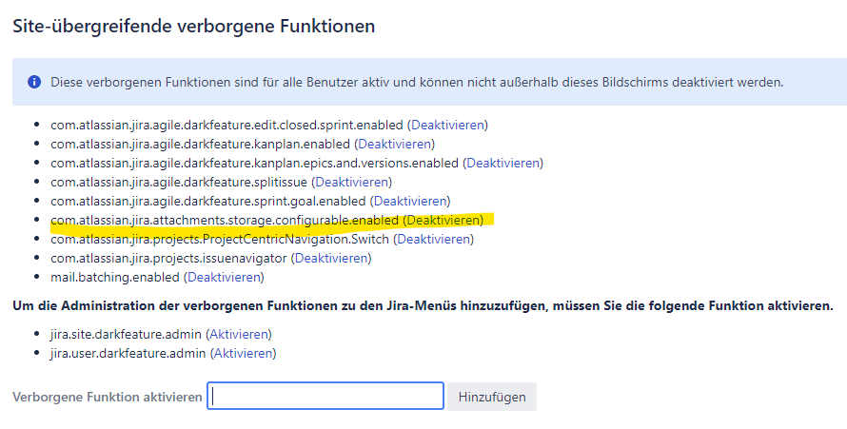Click the text com.atlassian.jira.agile.darkfeature.kanplan.epics.and.versions.enabled
847x429 pixels.
[254, 163]
